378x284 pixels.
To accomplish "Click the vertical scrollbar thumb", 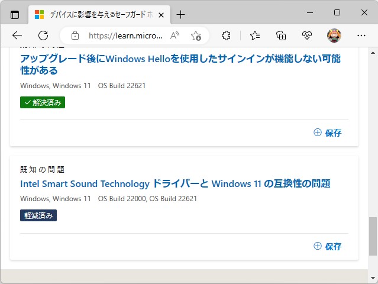I will coord(373,236).
